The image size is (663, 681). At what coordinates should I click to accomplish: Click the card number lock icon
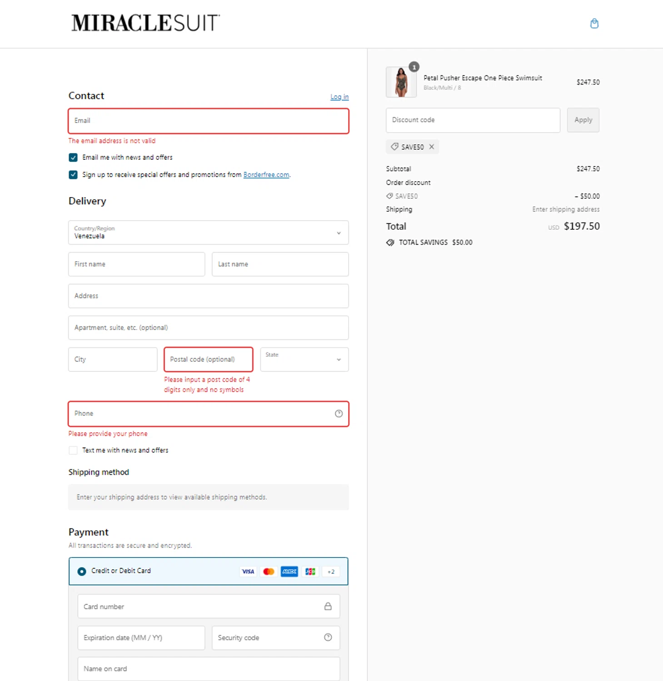tap(328, 607)
